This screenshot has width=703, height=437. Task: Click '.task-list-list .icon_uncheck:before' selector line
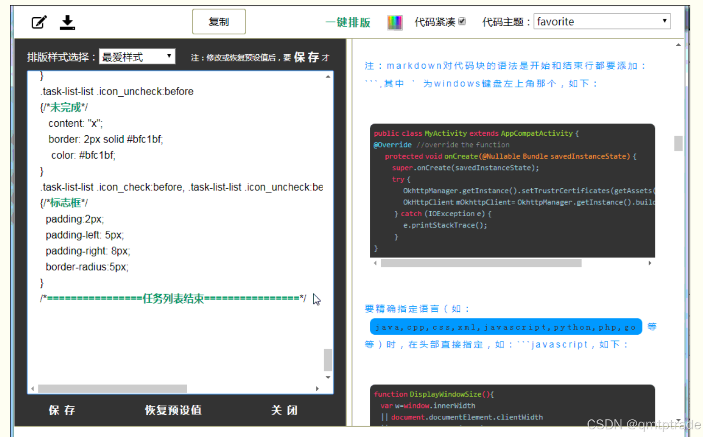click(x=117, y=91)
